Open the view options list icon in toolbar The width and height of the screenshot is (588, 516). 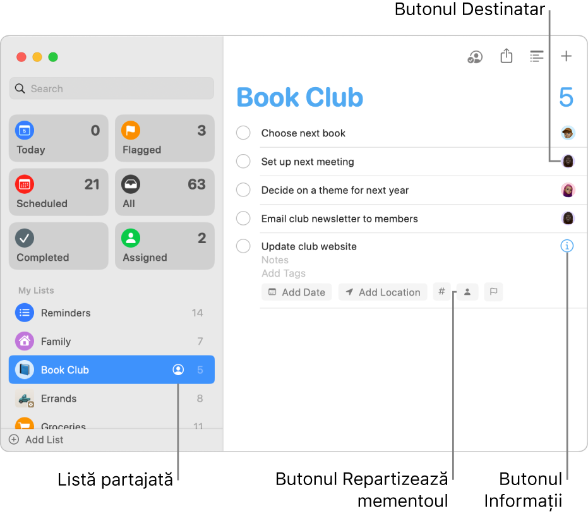point(537,57)
